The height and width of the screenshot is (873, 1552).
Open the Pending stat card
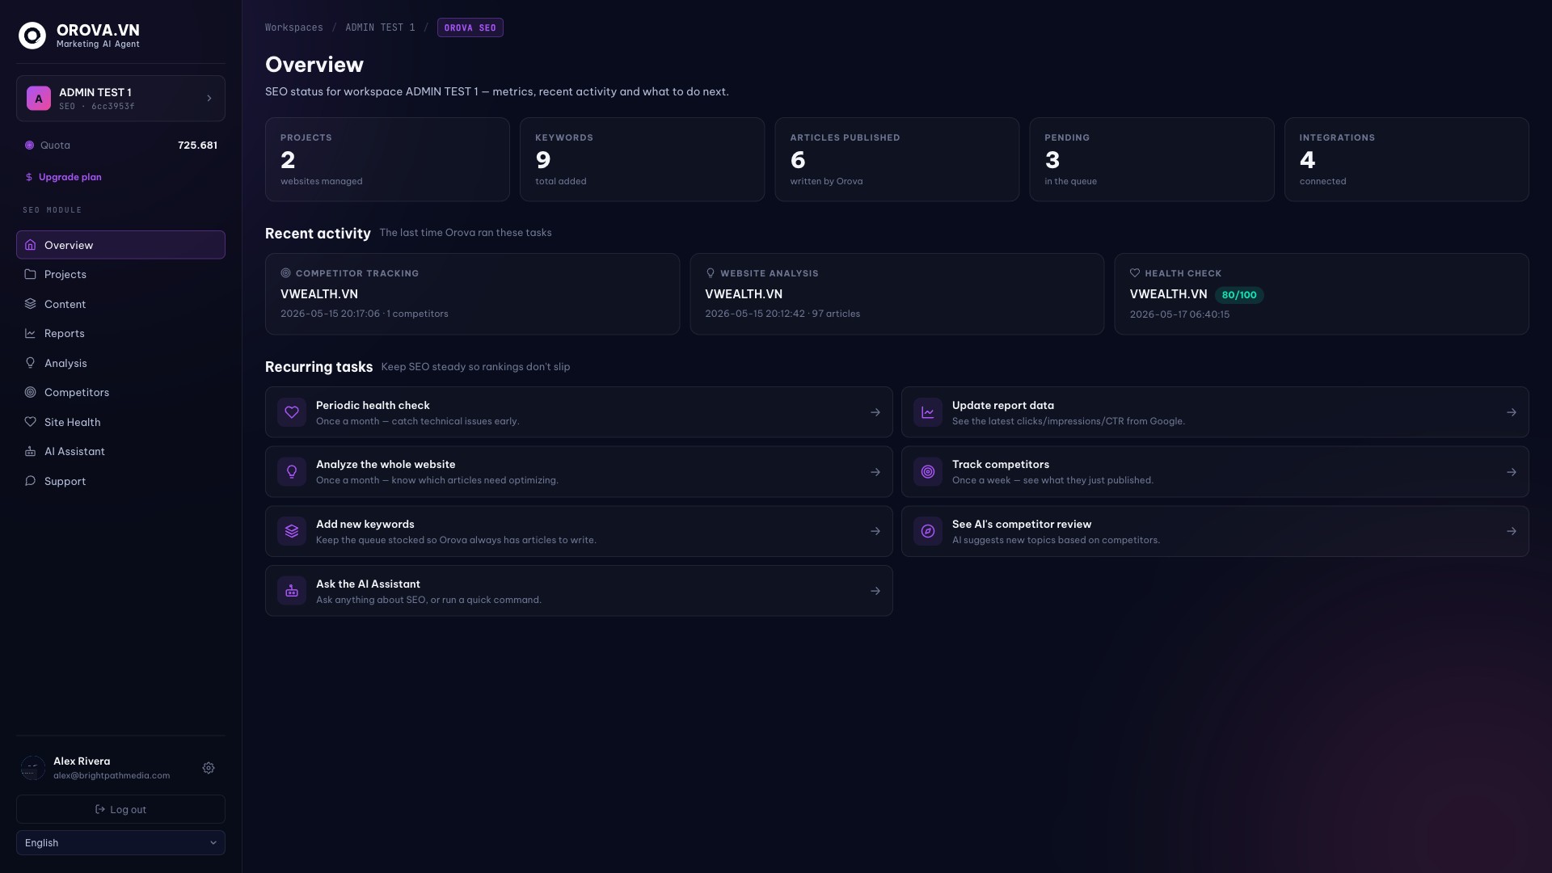point(1152,159)
